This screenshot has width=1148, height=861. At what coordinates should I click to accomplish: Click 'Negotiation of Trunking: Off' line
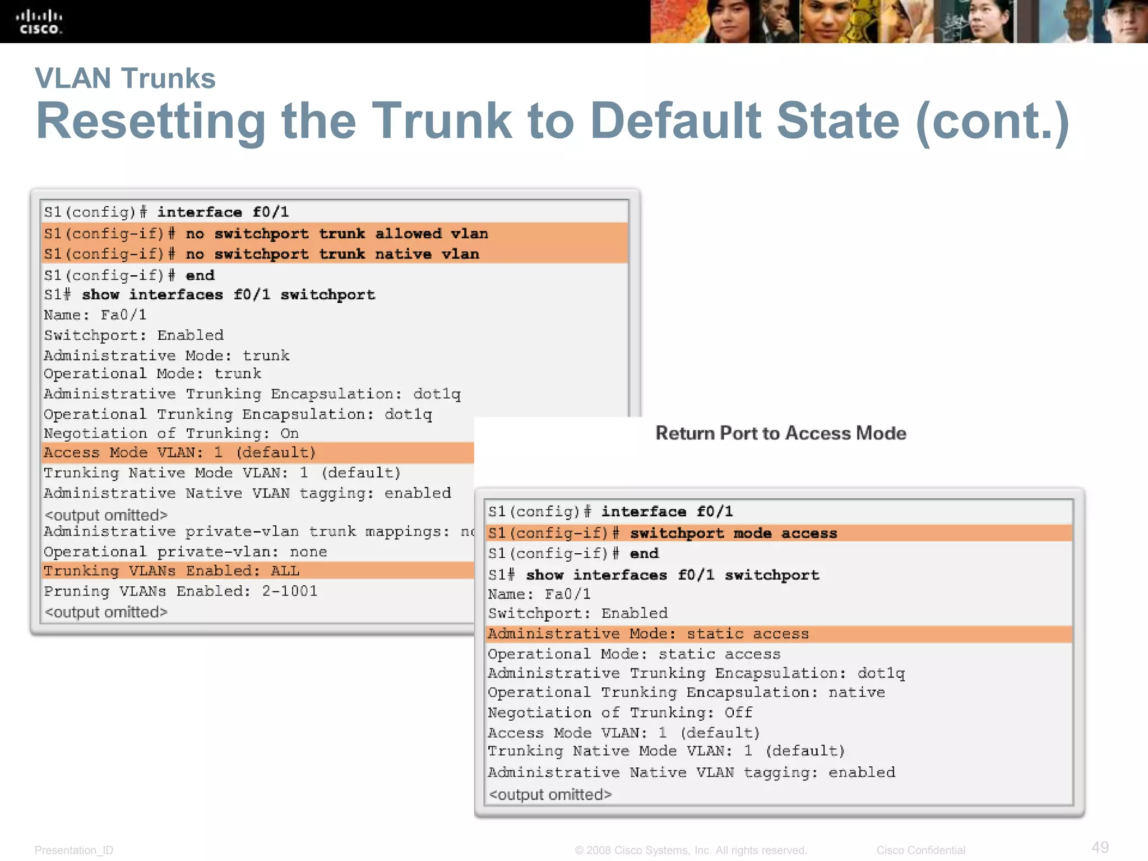click(x=620, y=713)
